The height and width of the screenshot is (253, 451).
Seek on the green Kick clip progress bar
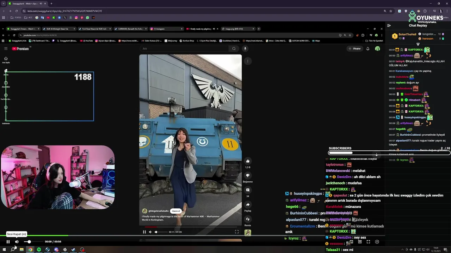click(192, 235)
